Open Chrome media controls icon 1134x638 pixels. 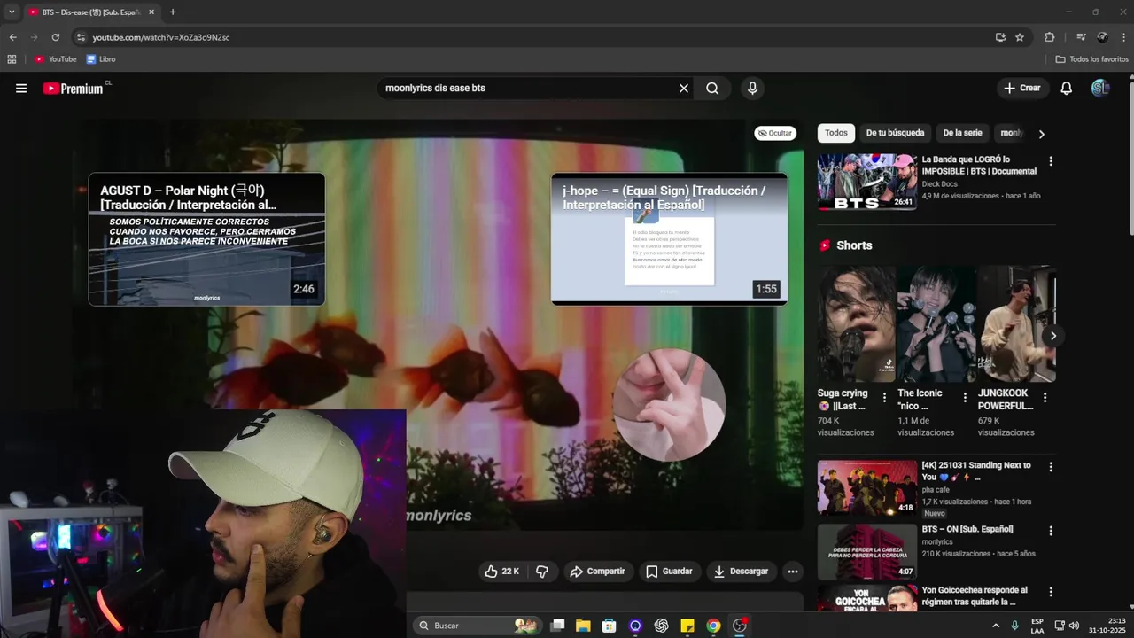pos(1081,37)
